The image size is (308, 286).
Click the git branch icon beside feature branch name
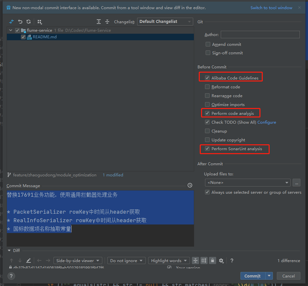(x=9, y=175)
